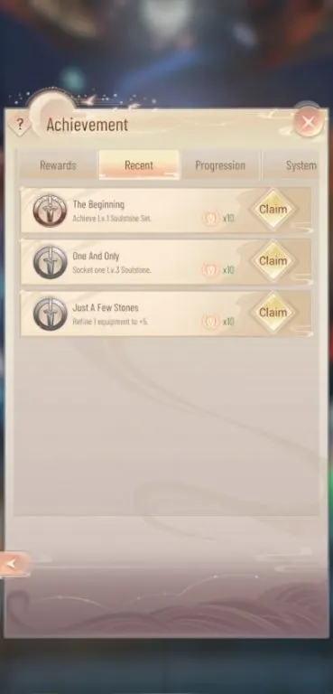Image resolution: width=333 pixels, height=694 pixels.
Task: Select One And Only achievement badge icon
Action: (50, 262)
